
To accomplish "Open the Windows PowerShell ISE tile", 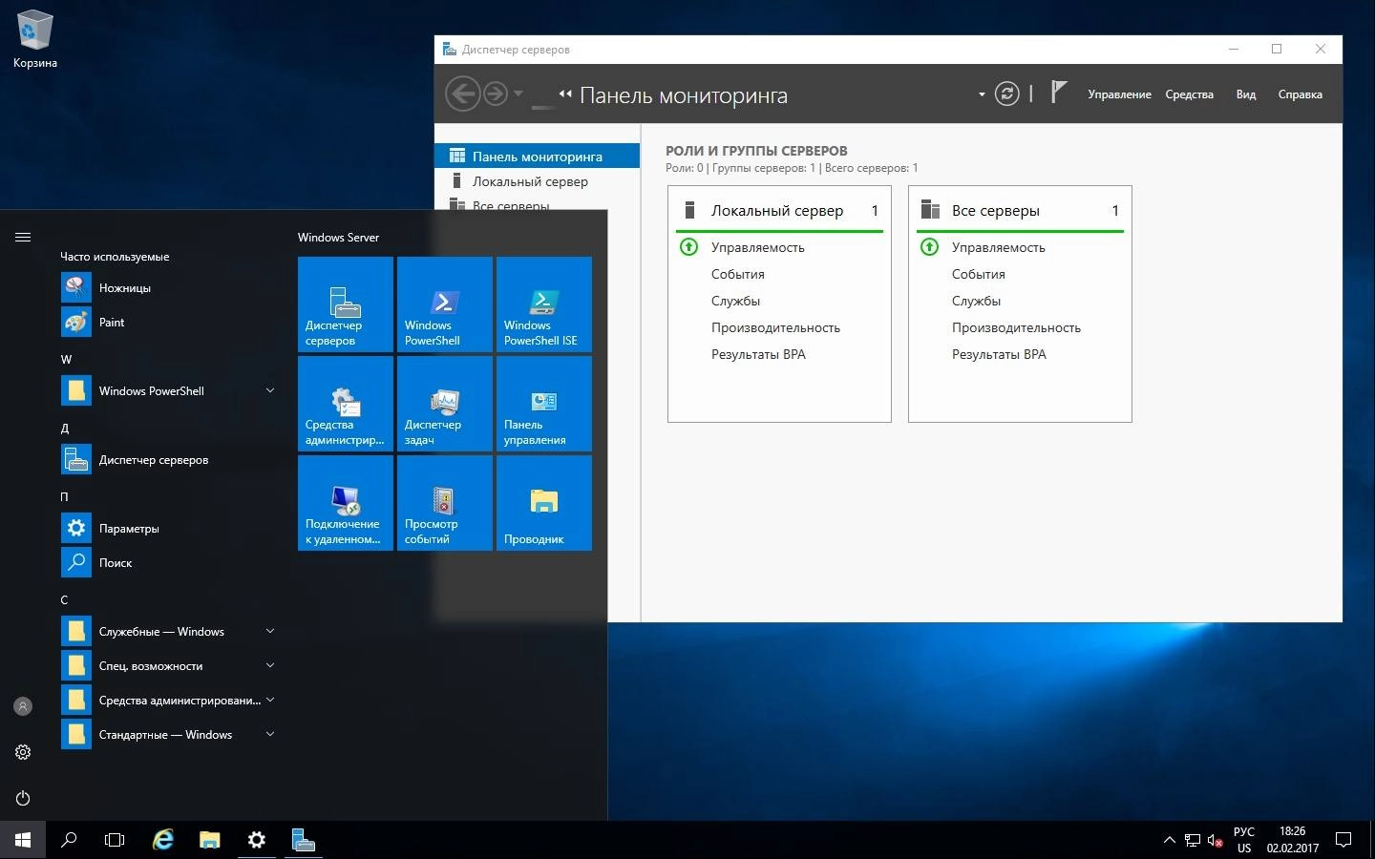I will pos(544,304).
